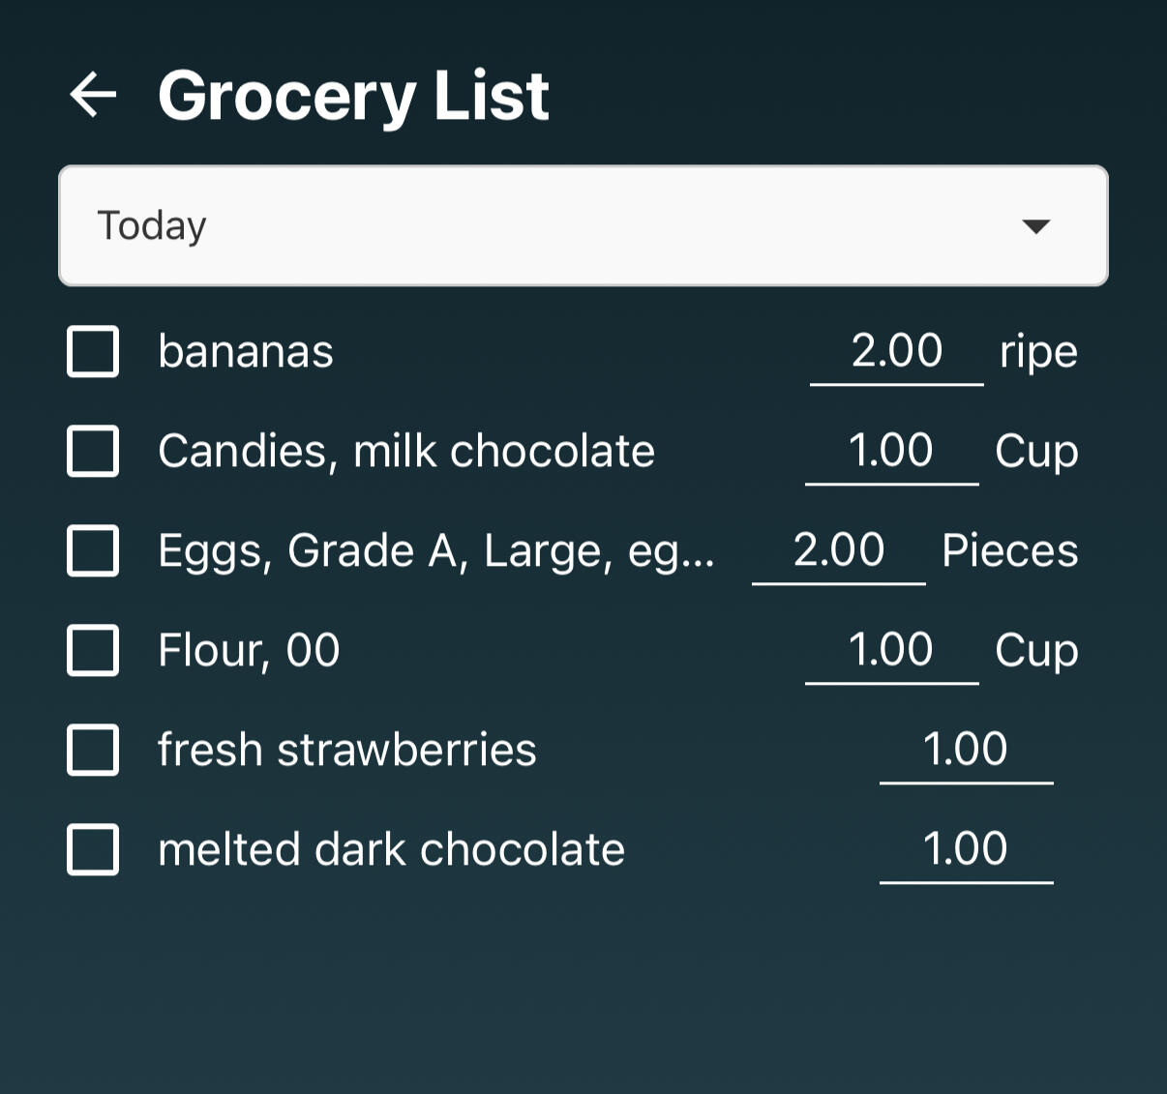Click the milk chocolate candies quantity field

(891, 451)
